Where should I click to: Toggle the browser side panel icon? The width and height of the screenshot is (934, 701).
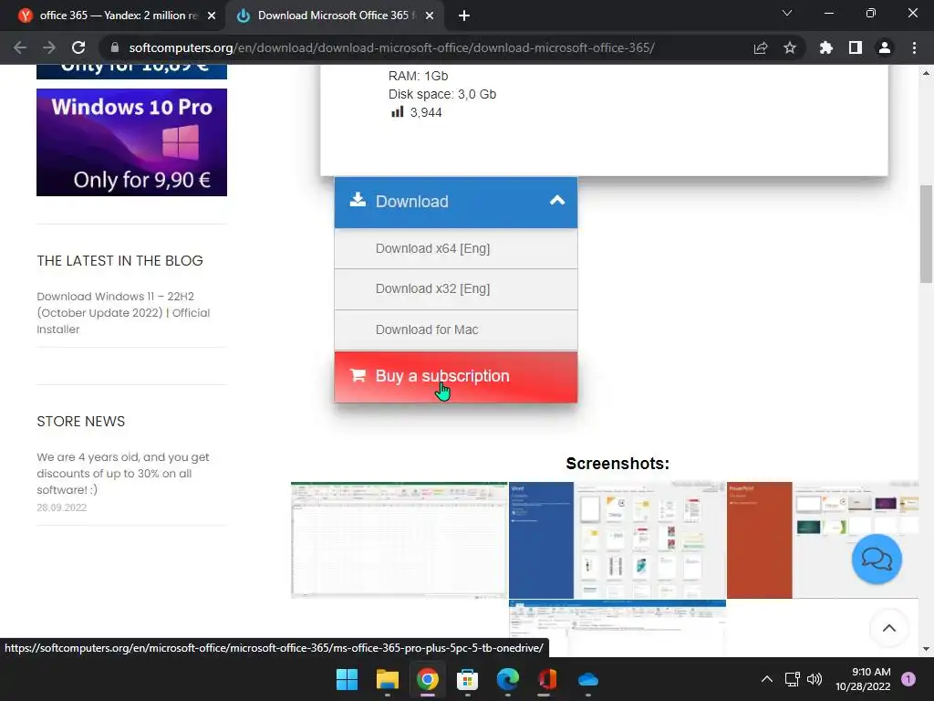[x=856, y=47]
